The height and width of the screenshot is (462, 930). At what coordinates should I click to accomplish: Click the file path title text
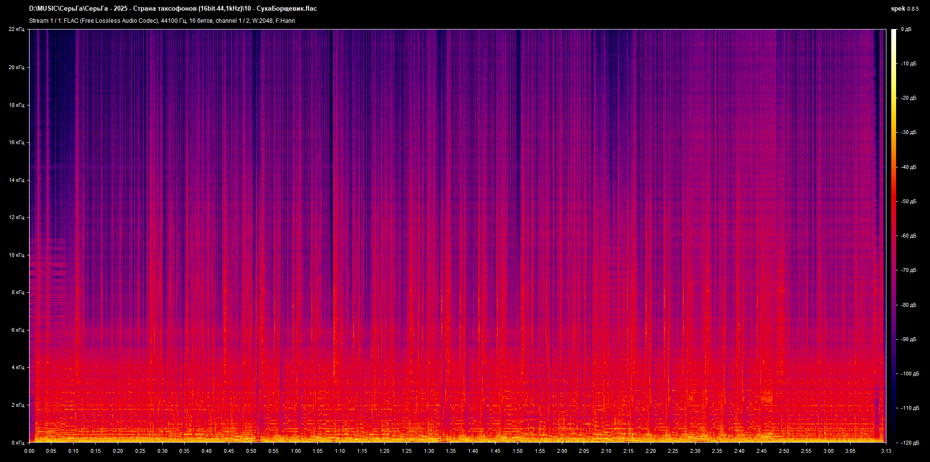[173, 9]
